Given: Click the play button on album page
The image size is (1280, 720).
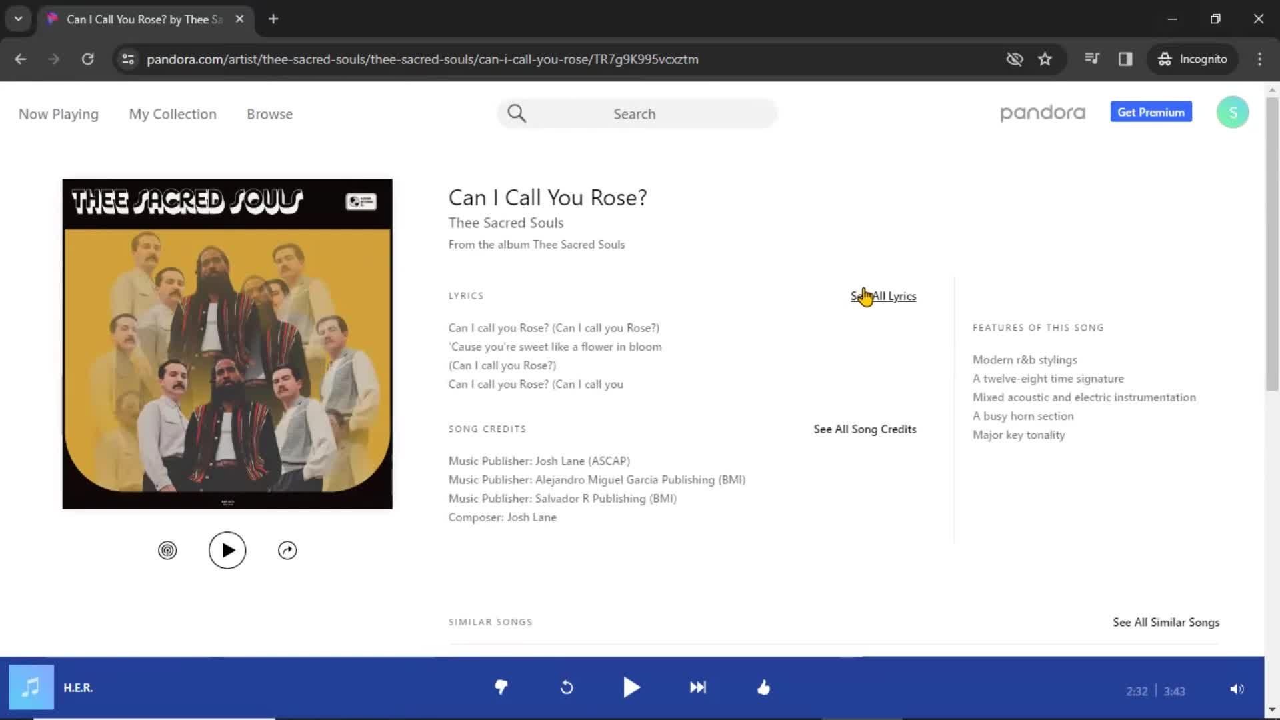Looking at the screenshot, I should coord(227,549).
